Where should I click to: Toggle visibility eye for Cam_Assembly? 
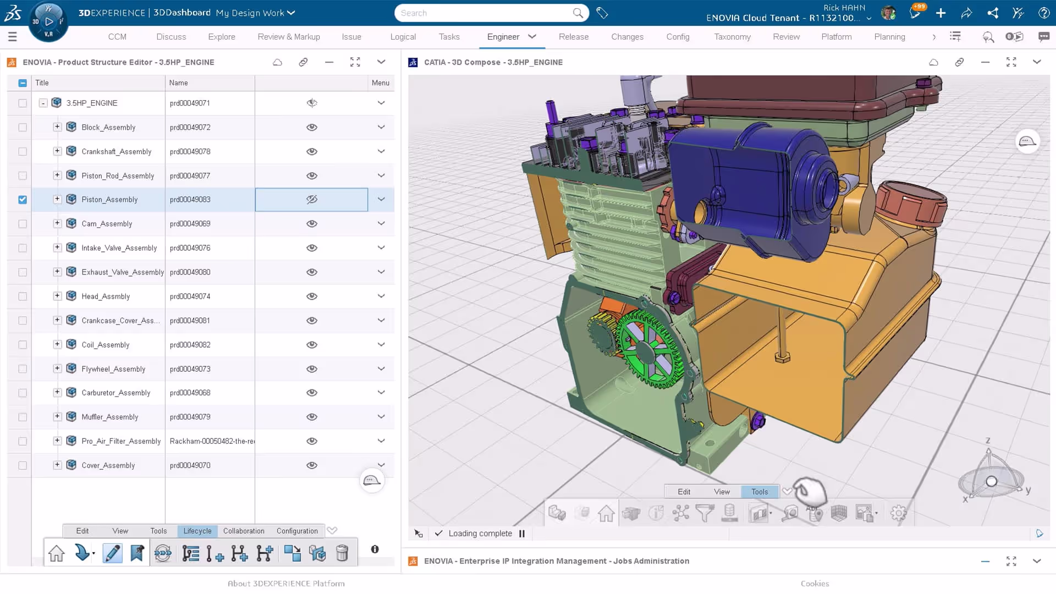pyautogui.click(x=312, y=224)
